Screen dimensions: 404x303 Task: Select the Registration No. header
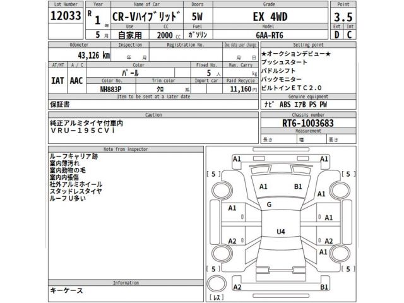(x=186, y=45)
